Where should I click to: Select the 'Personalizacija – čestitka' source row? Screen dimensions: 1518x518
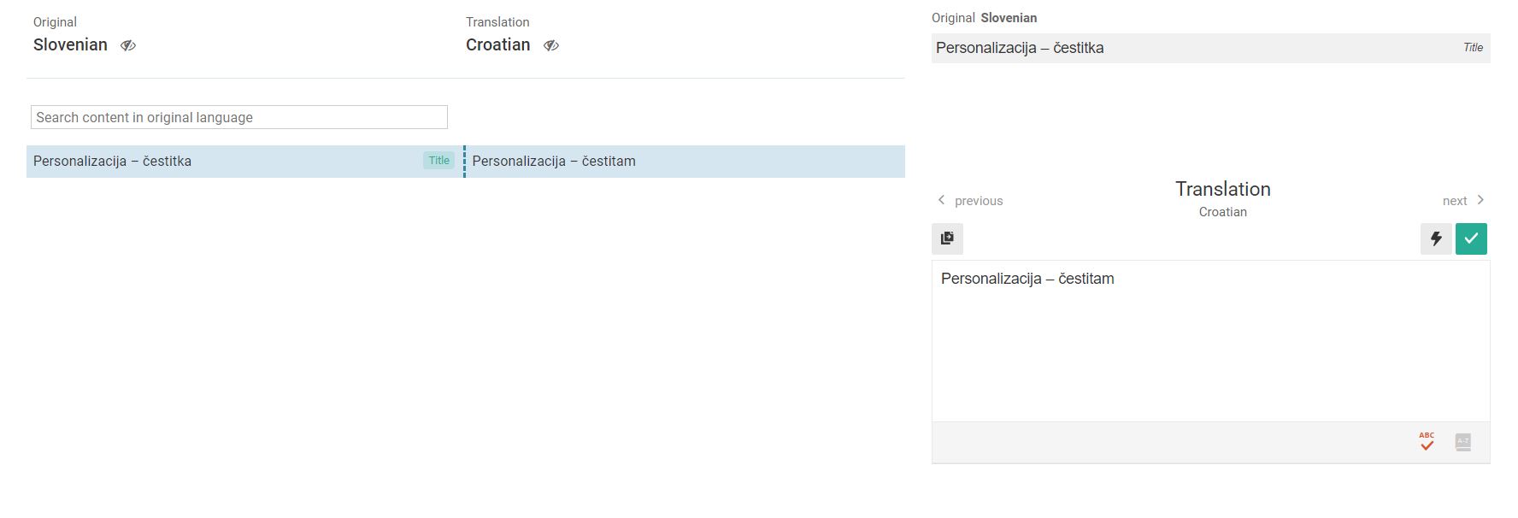(244, 162)
